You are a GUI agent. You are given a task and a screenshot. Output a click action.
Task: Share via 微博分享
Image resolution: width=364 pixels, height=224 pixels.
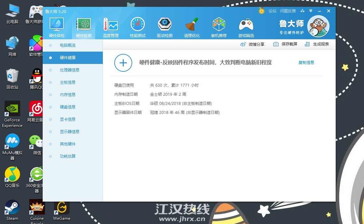pos(252,44)
